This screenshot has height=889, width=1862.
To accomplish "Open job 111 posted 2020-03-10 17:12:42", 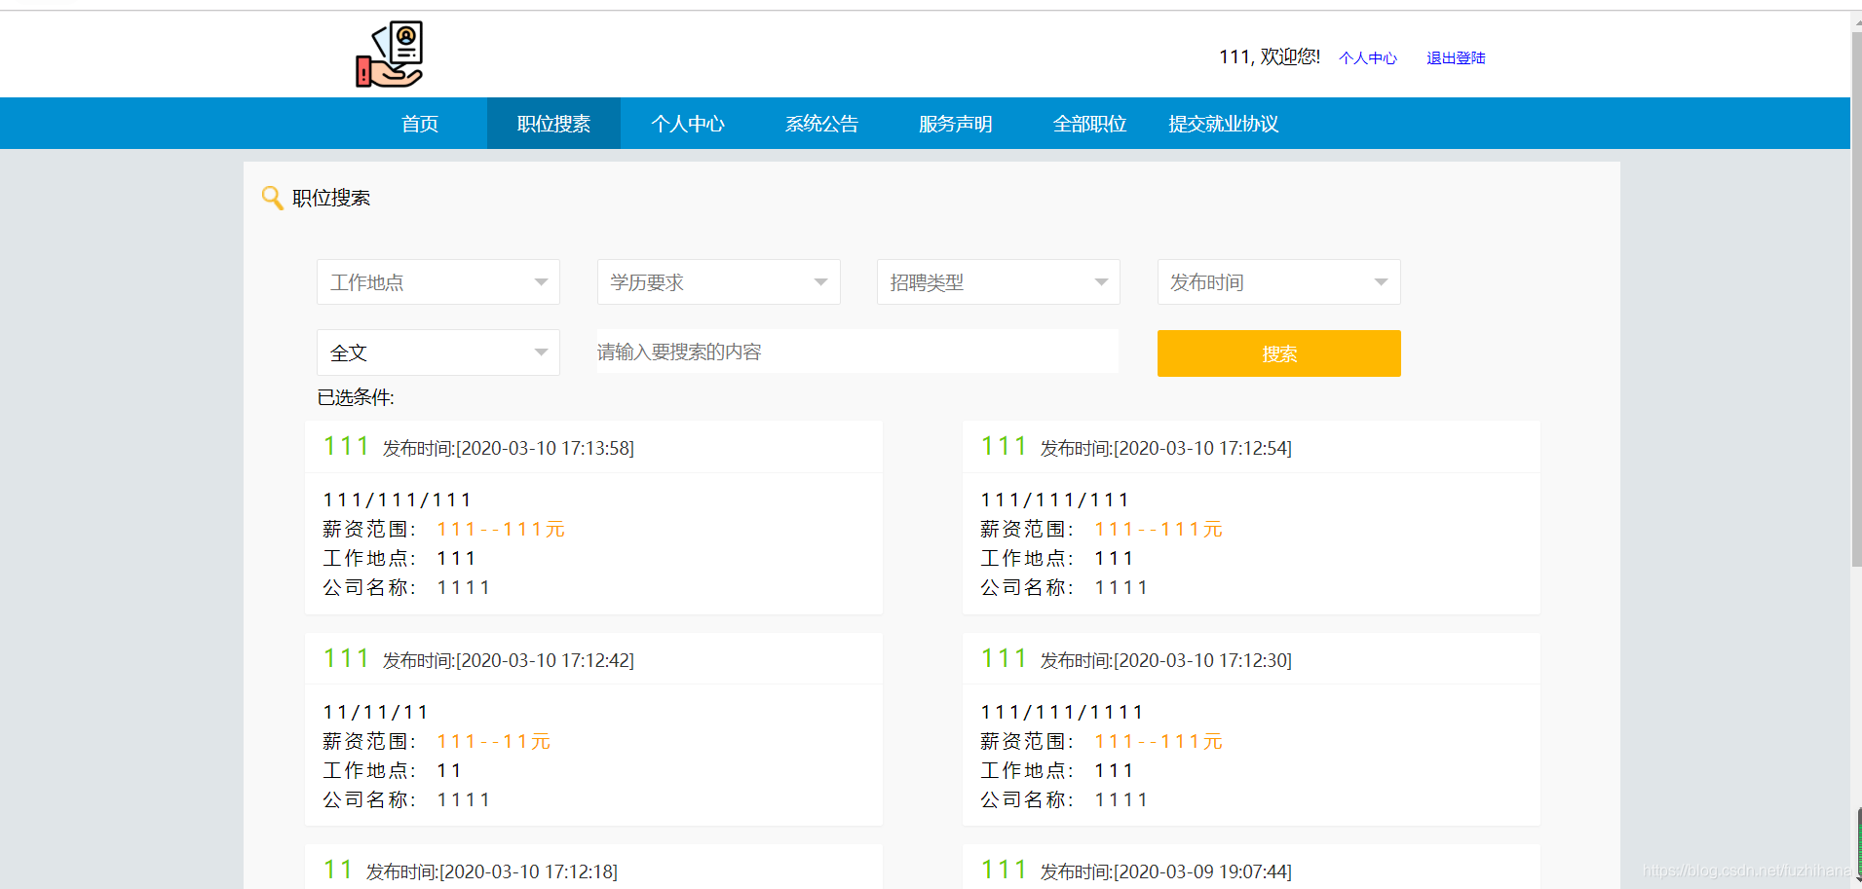I will 346,658.
